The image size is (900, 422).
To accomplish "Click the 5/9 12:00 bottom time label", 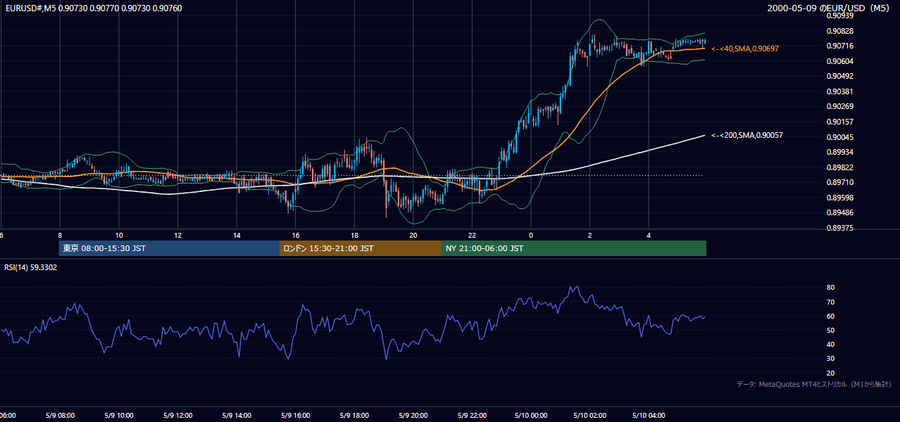I will tap(177, 415).
